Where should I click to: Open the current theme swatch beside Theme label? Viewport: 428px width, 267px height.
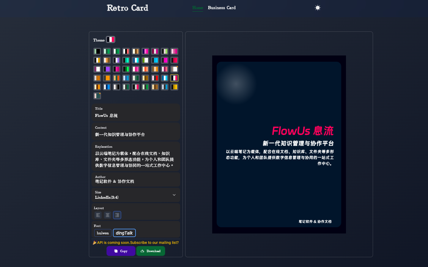111,39
